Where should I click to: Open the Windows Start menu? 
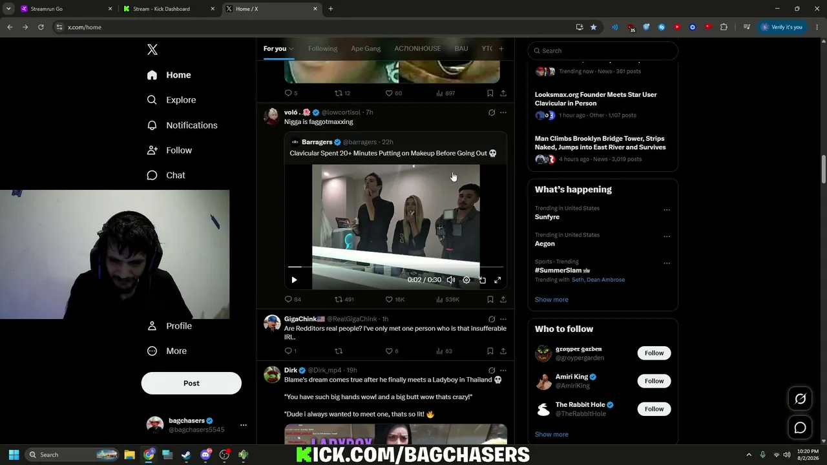click(x=14, y=455)
